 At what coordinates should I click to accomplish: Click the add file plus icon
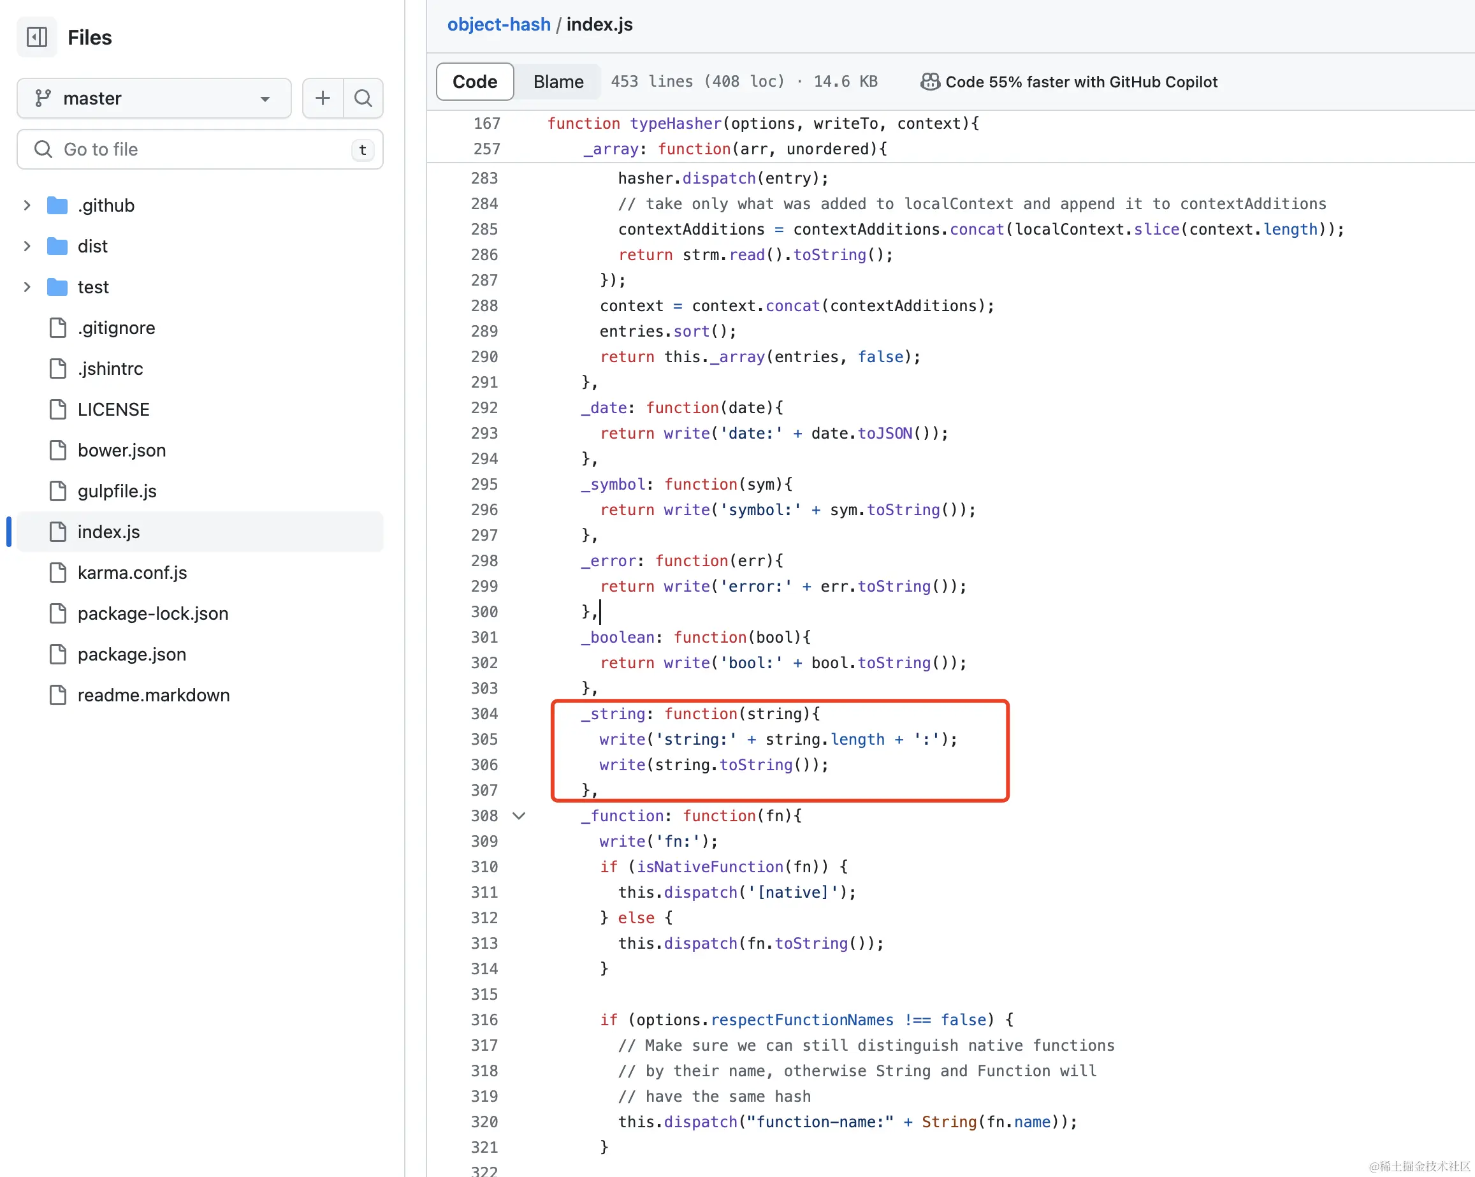pos(323,98)
